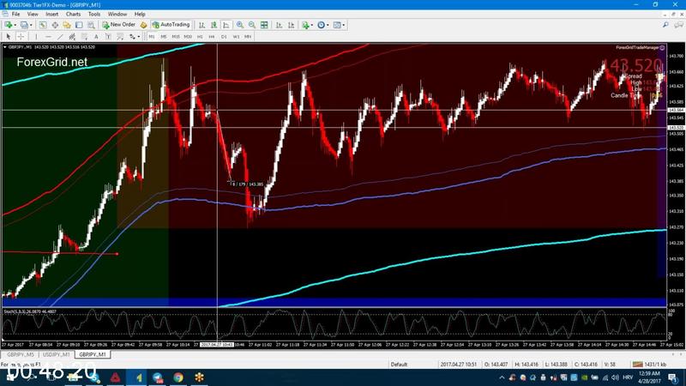Click the chart symbol triangle next to GBPJPY,M1
Viewport: 686px width, 386px height.
coord(5,47)
